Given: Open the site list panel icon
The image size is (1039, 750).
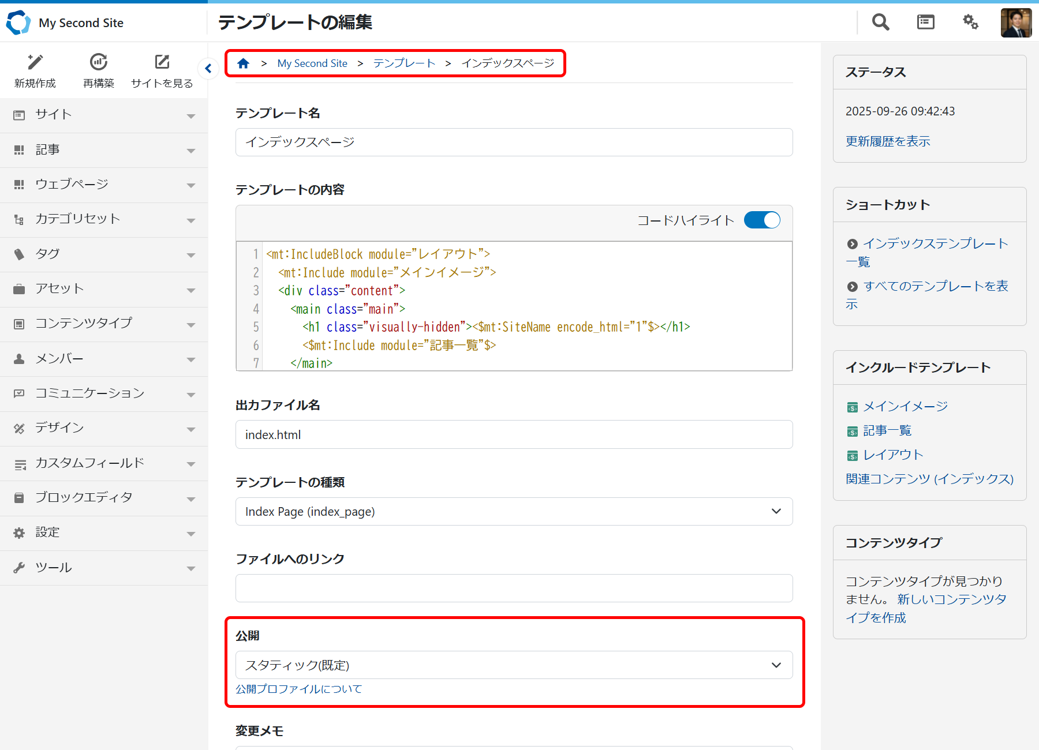Looking at the screenshot, I should tap(925, 22).
